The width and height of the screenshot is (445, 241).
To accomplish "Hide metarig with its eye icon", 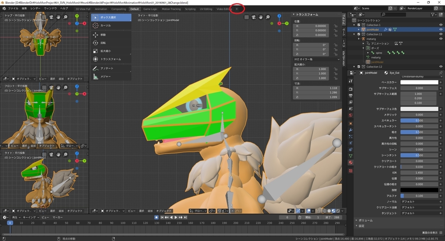I will (441, 39).
